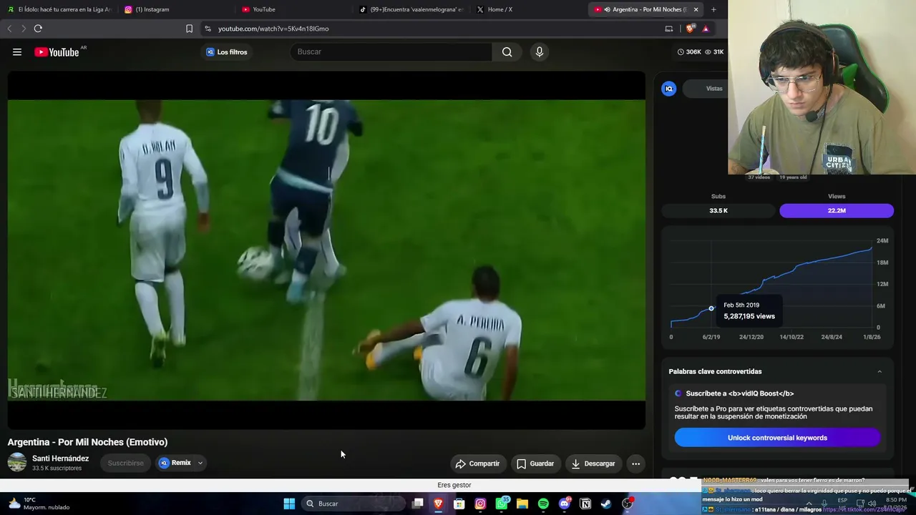This screenshot has width=916, height=515.
Task: Download the video with Descargar
Action: tap(593, 463)
